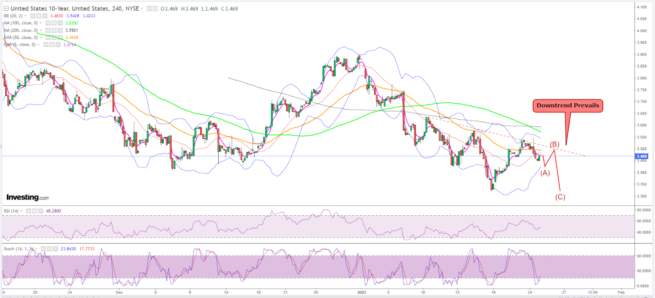Open settings gear for main price series

155,9
